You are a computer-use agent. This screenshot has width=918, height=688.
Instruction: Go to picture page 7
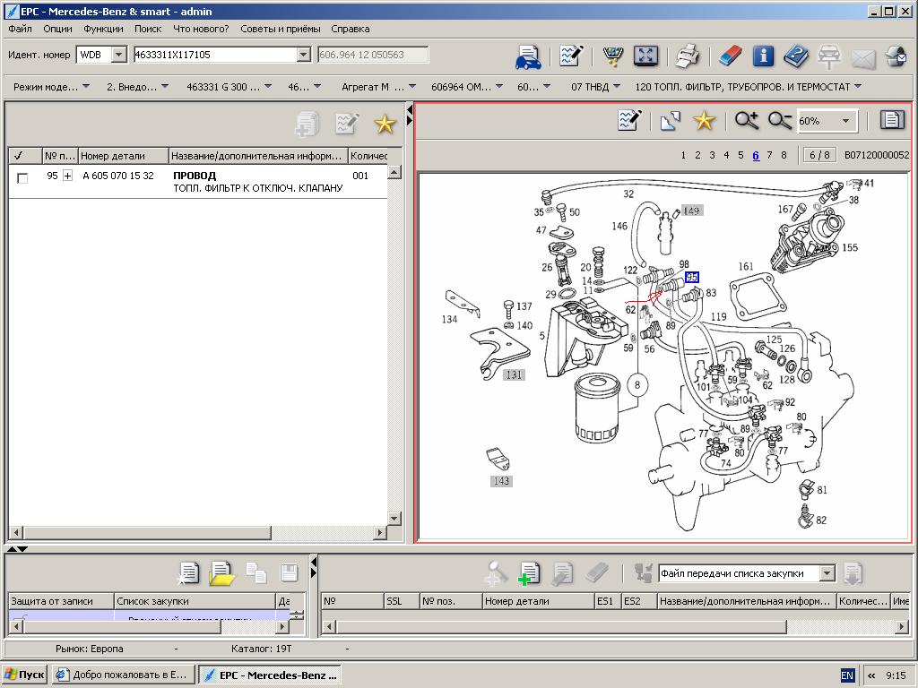769,155
